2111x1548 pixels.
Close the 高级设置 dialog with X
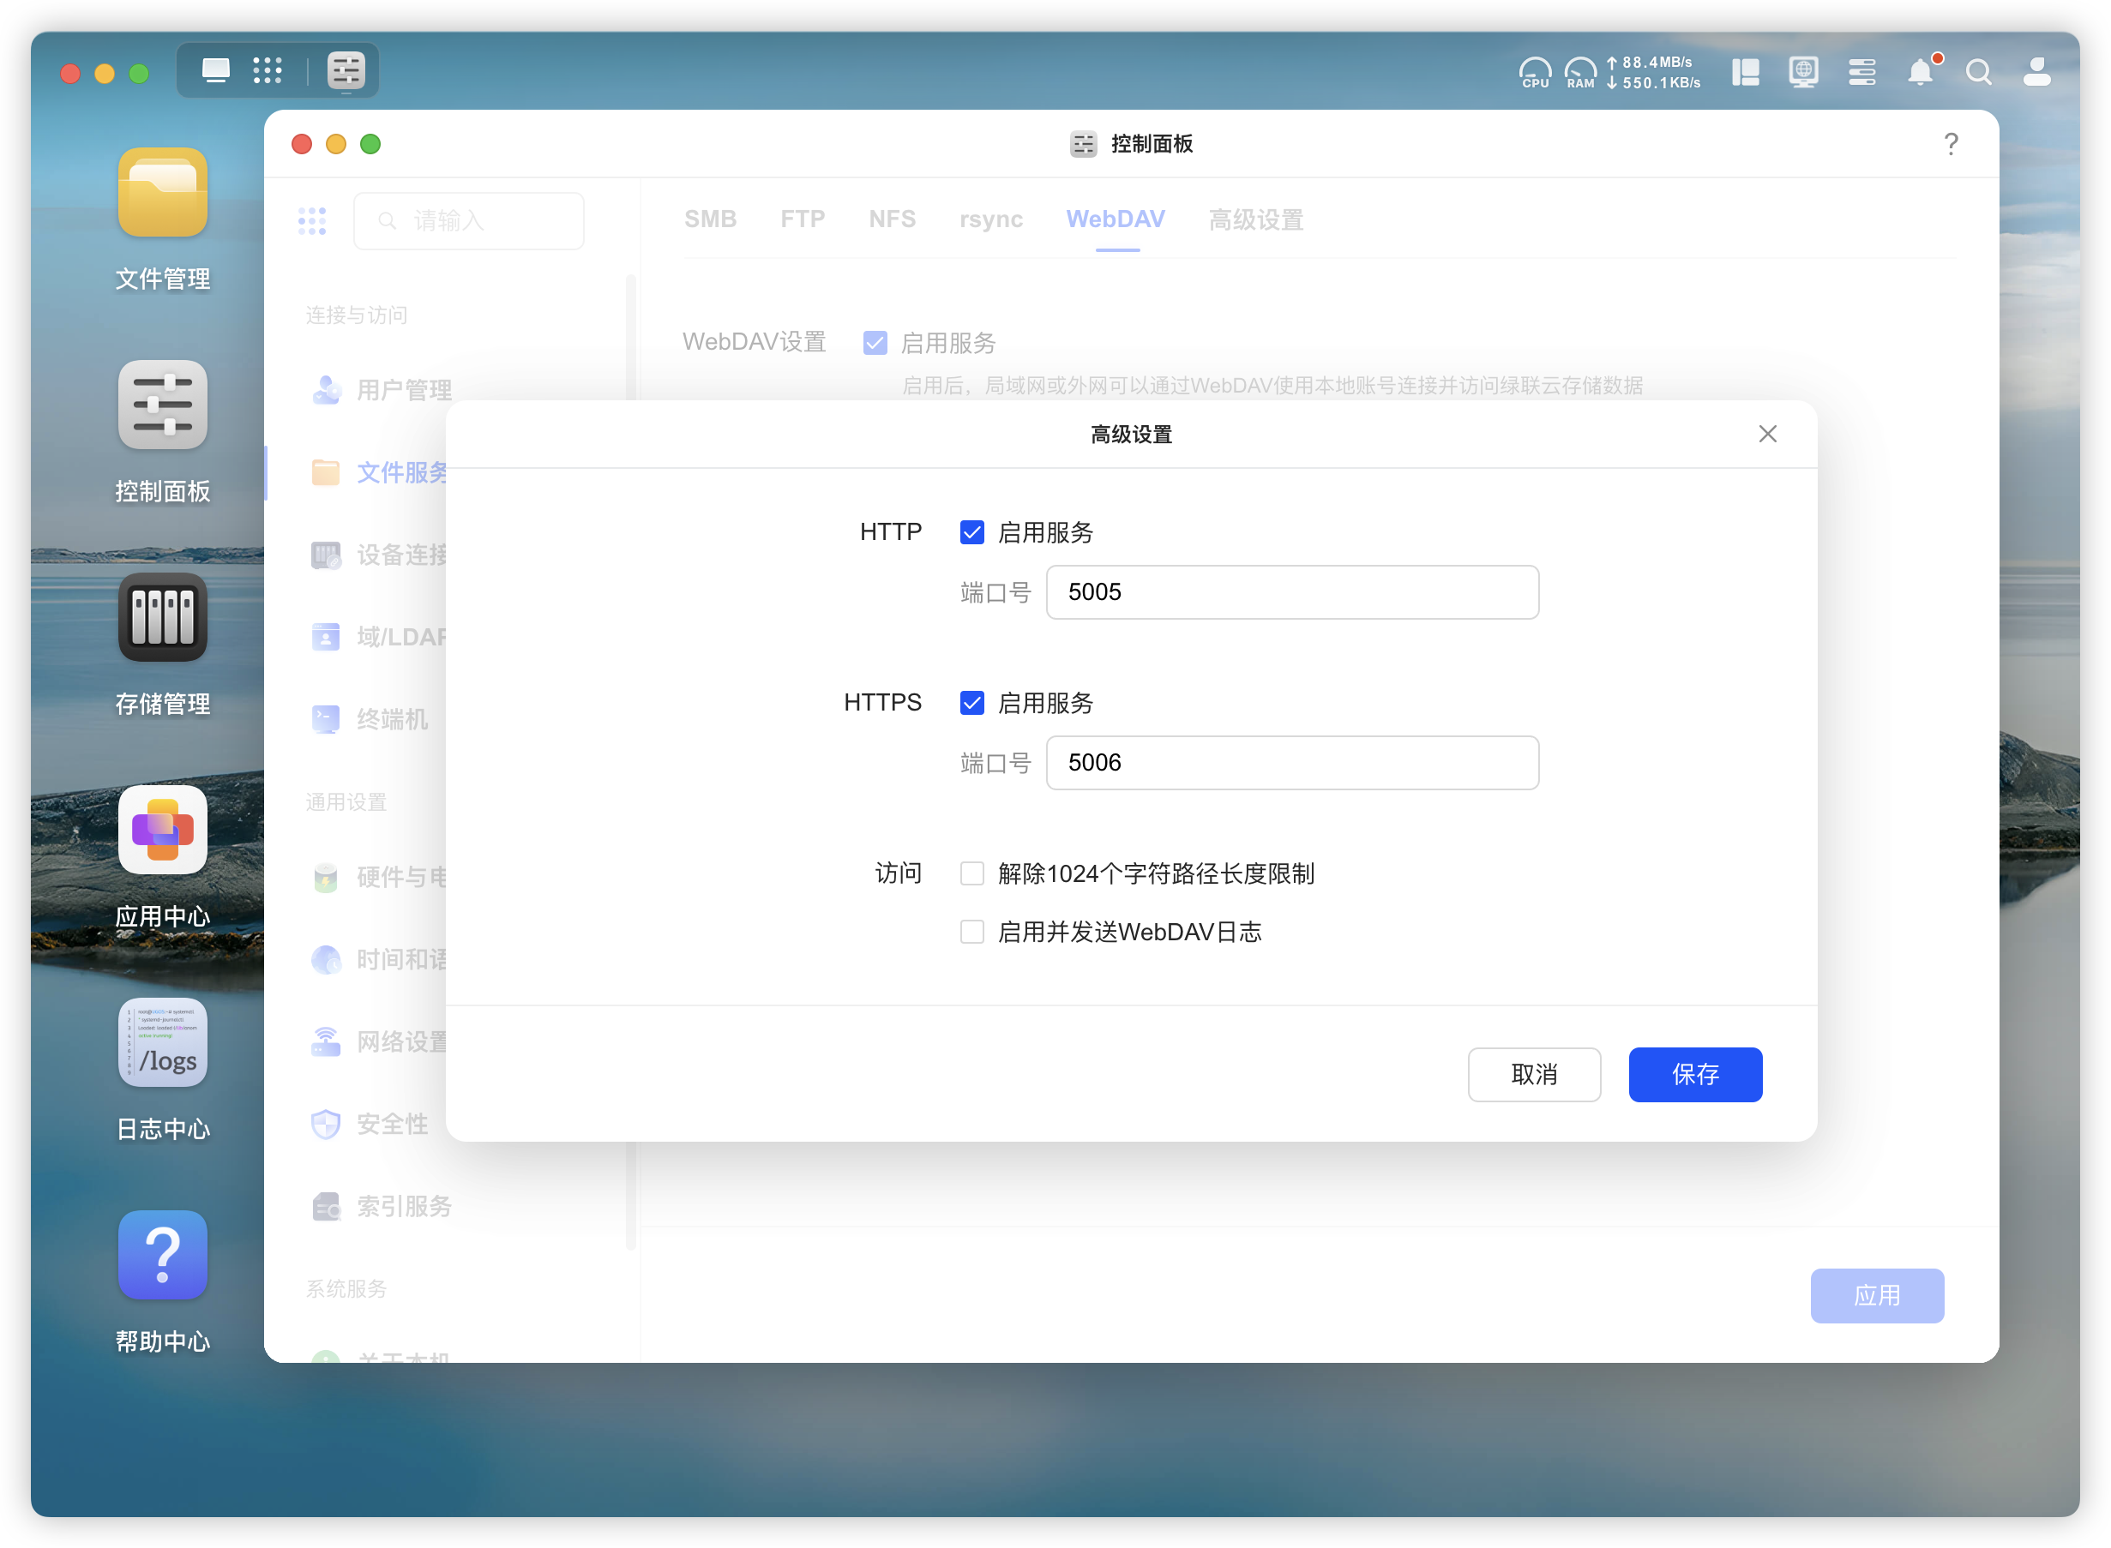tap(1767, 434)
